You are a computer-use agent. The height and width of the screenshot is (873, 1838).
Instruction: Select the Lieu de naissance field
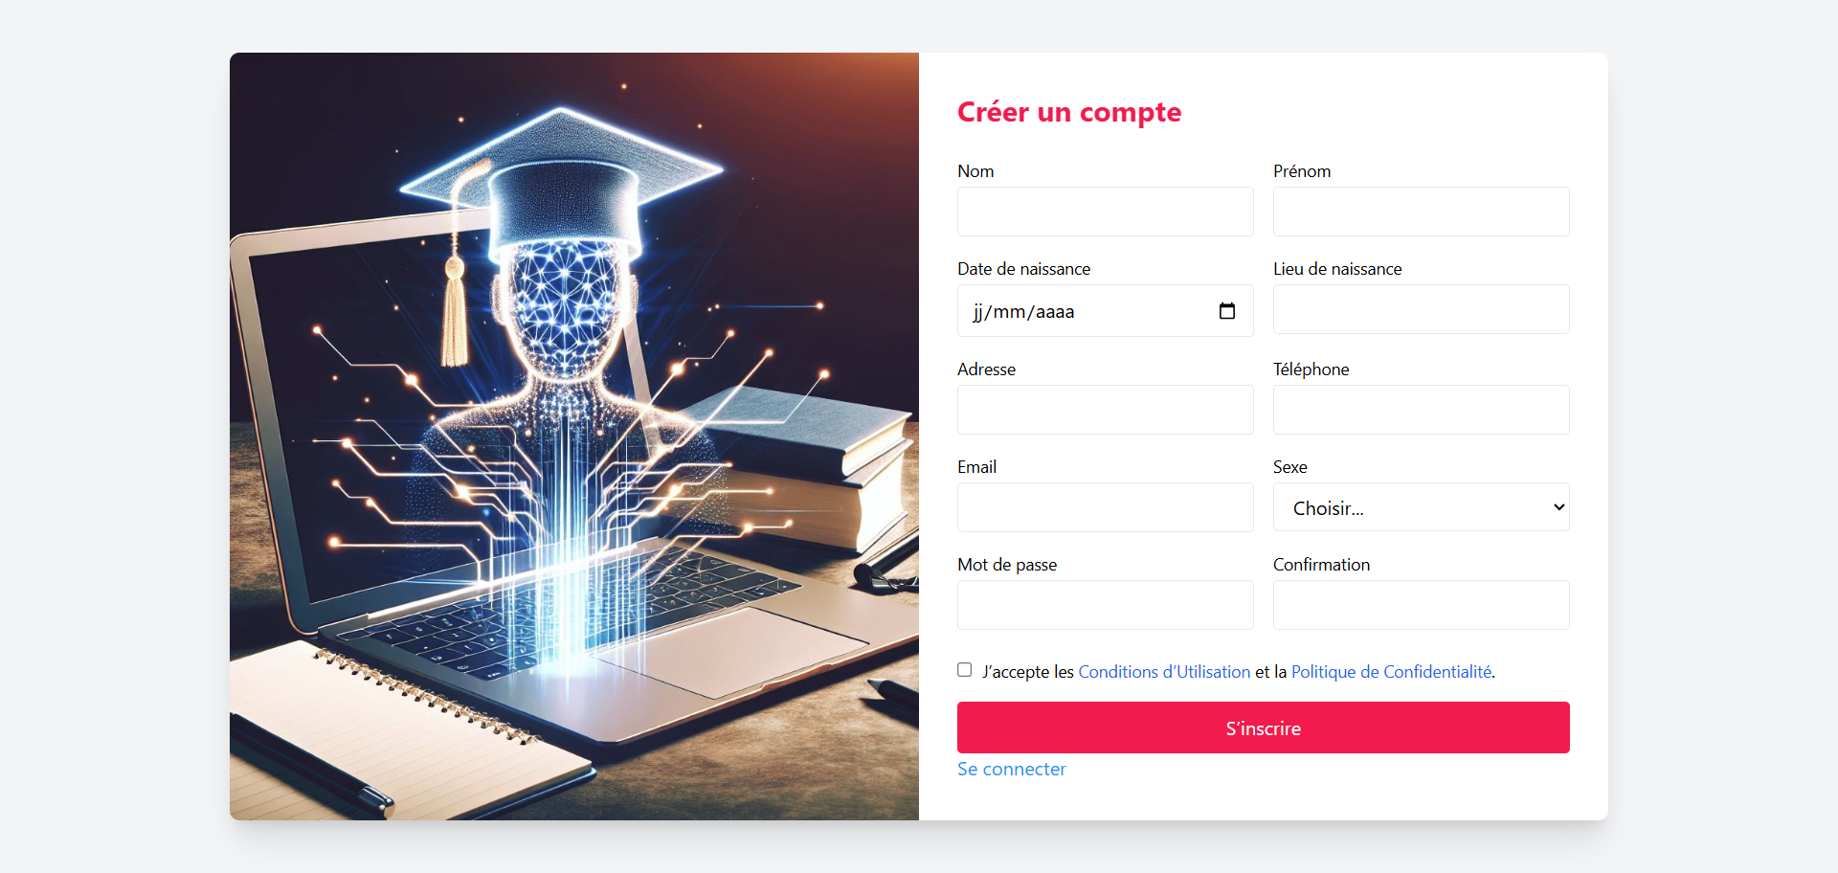(x=1421, y=309)
